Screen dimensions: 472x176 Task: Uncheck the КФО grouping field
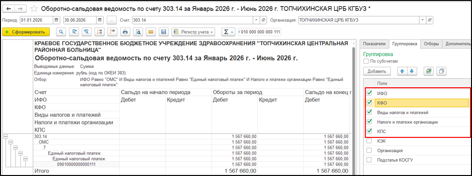pyautogui.click(x=369, y=103)
